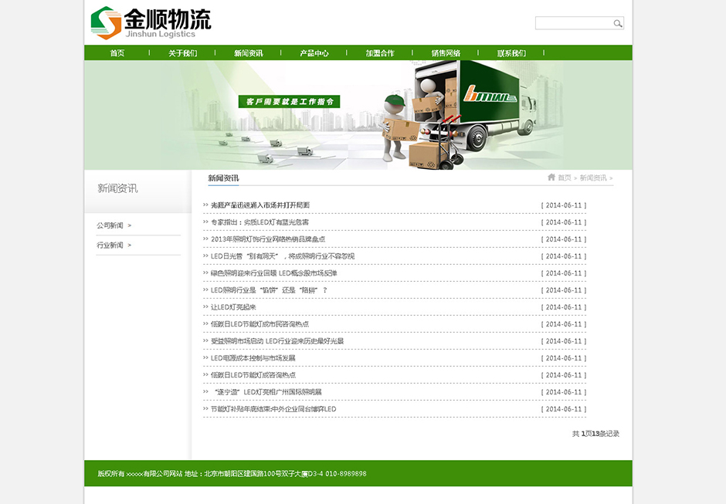Select 行业新闻 in the sidebar
This screenshot has width=726, height=504.
pyautogui.click(x=110, y=245)
